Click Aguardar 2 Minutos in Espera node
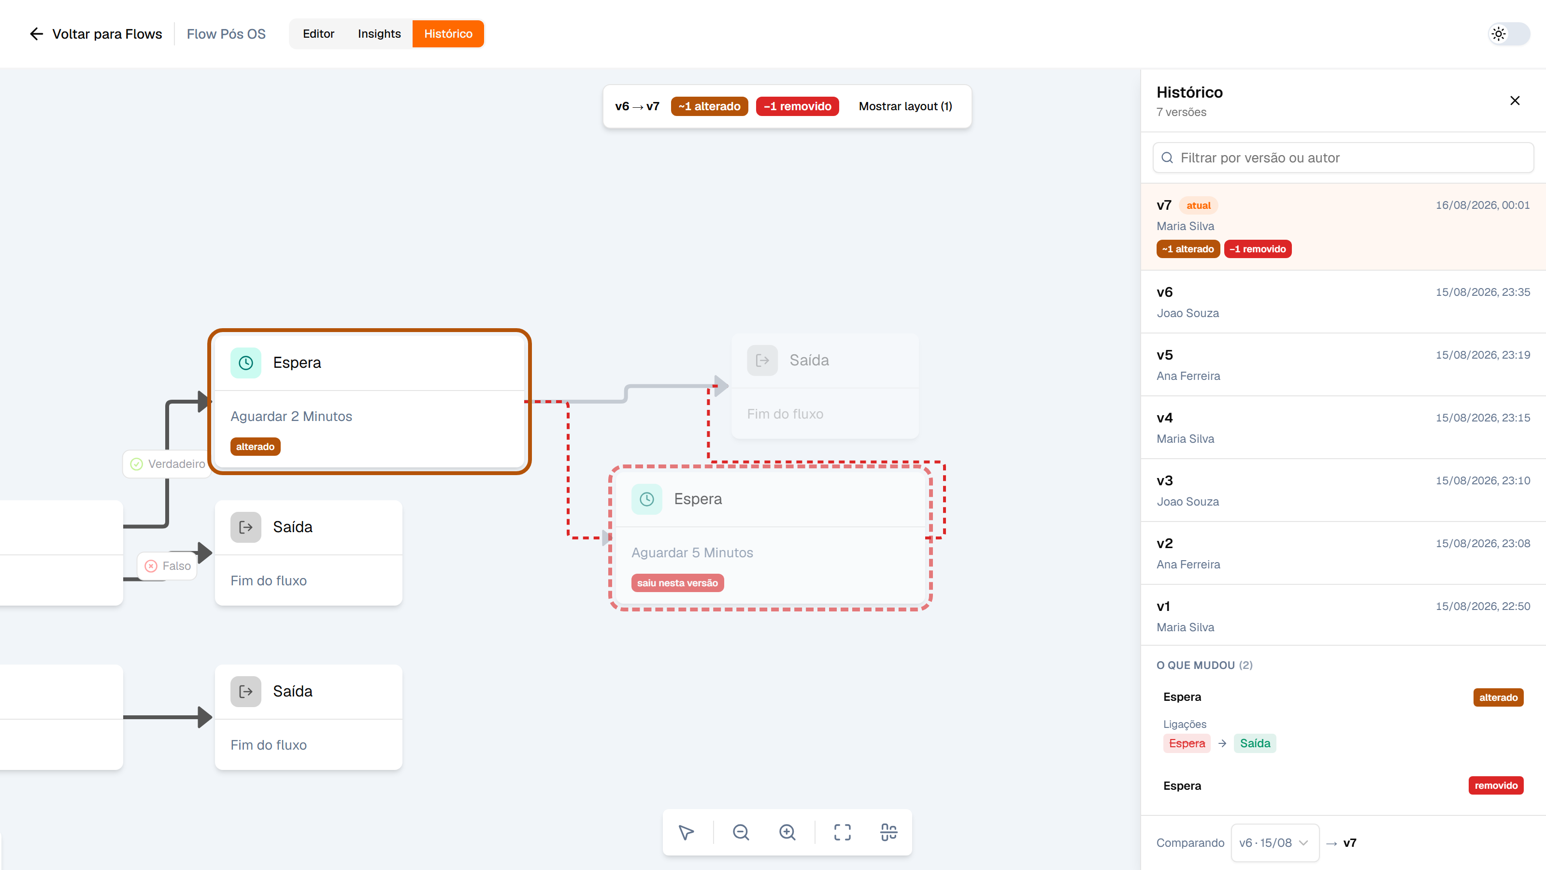1546x870 pixels. (291, 417)
